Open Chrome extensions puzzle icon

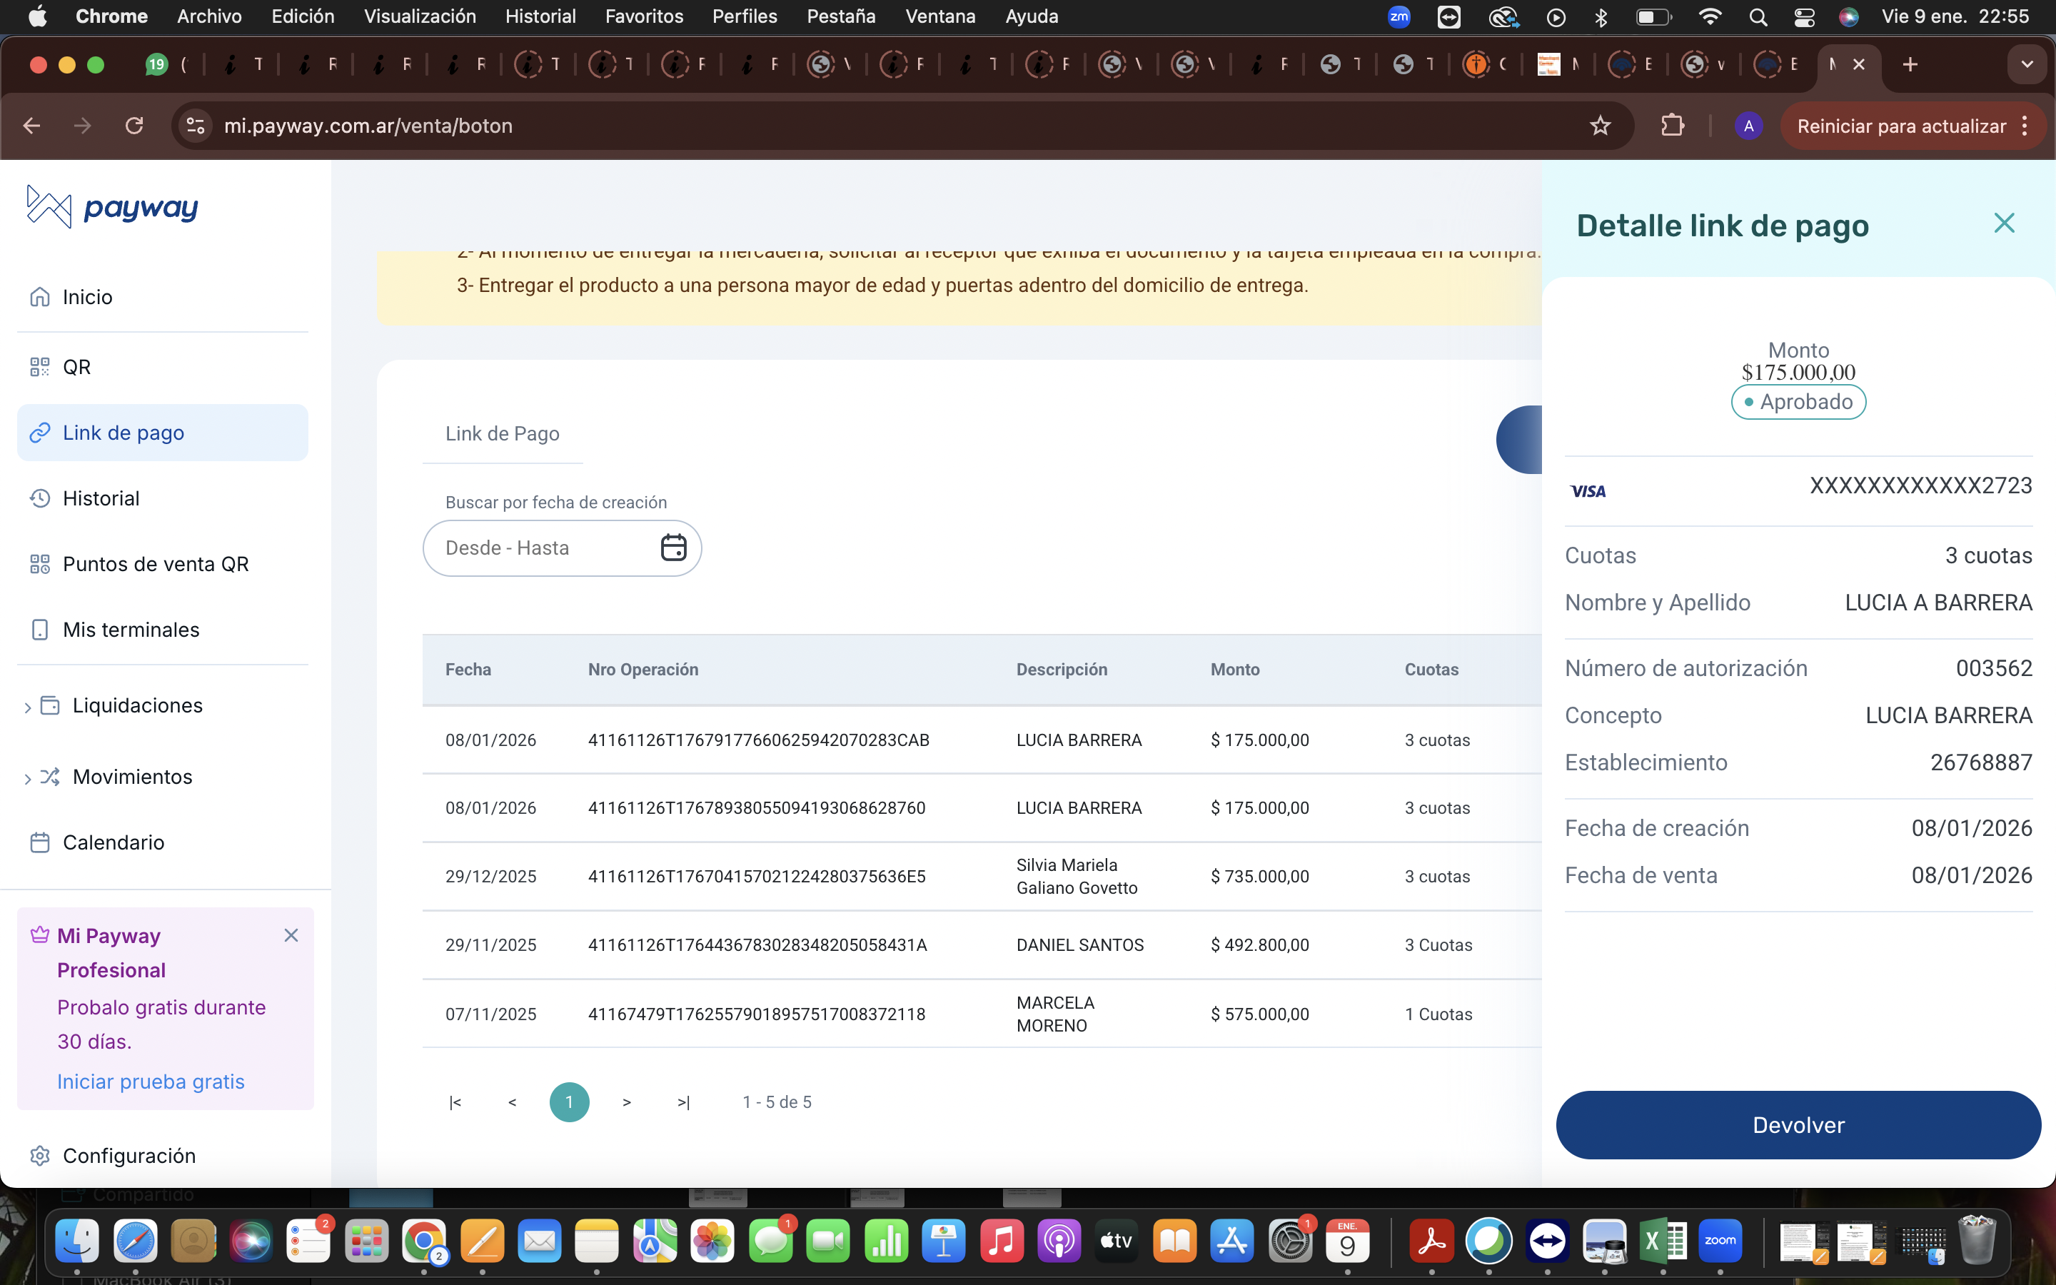click(1671, 126)
